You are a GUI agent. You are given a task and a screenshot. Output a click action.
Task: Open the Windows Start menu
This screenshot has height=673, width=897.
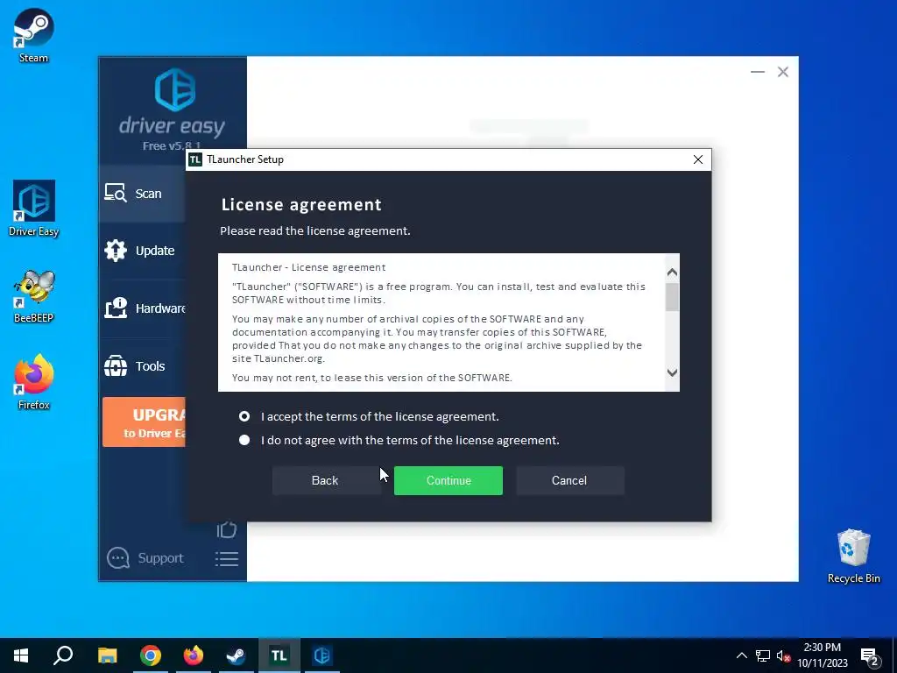point(21,655)
